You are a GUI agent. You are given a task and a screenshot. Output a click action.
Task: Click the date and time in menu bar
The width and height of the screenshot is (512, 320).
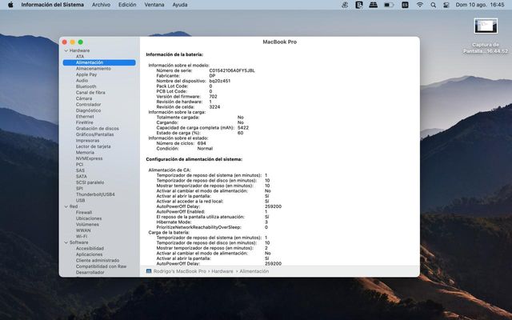[480, 5]
